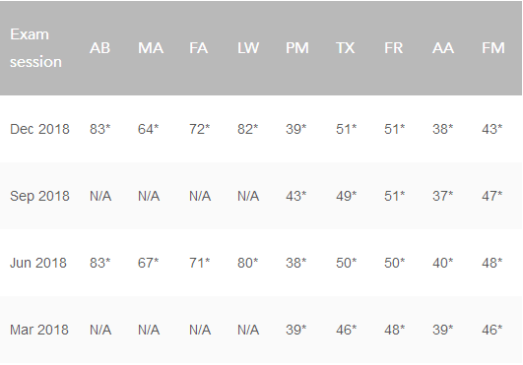Select the AB column header
The height and width of the screenshot is (365, 523).
tap(99, 48)
